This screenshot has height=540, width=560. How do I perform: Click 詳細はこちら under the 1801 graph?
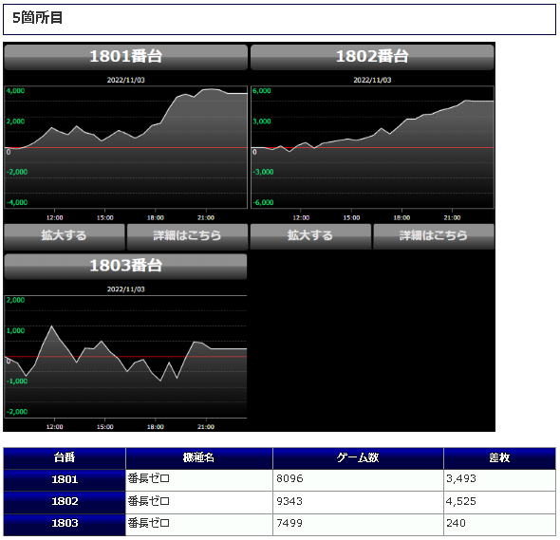(x=187, y=236)
